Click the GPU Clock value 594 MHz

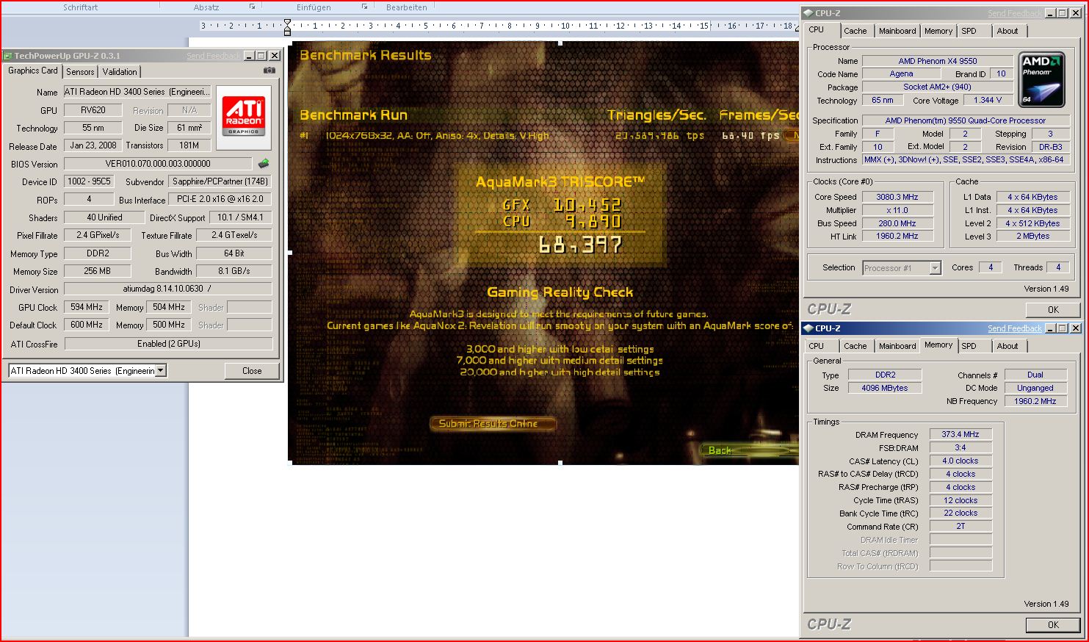click(x=87, y=307)
